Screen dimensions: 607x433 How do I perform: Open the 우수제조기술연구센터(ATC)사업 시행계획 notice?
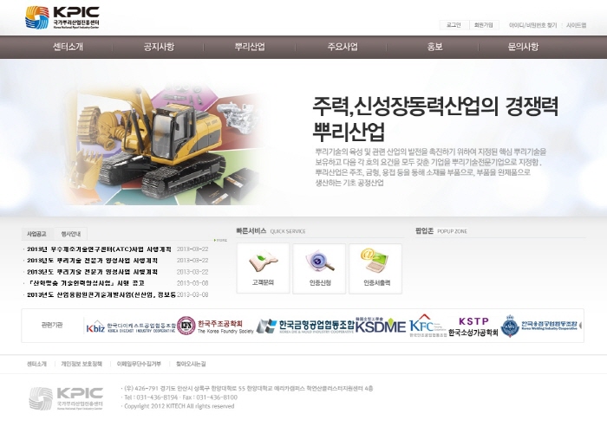point(99,249)
